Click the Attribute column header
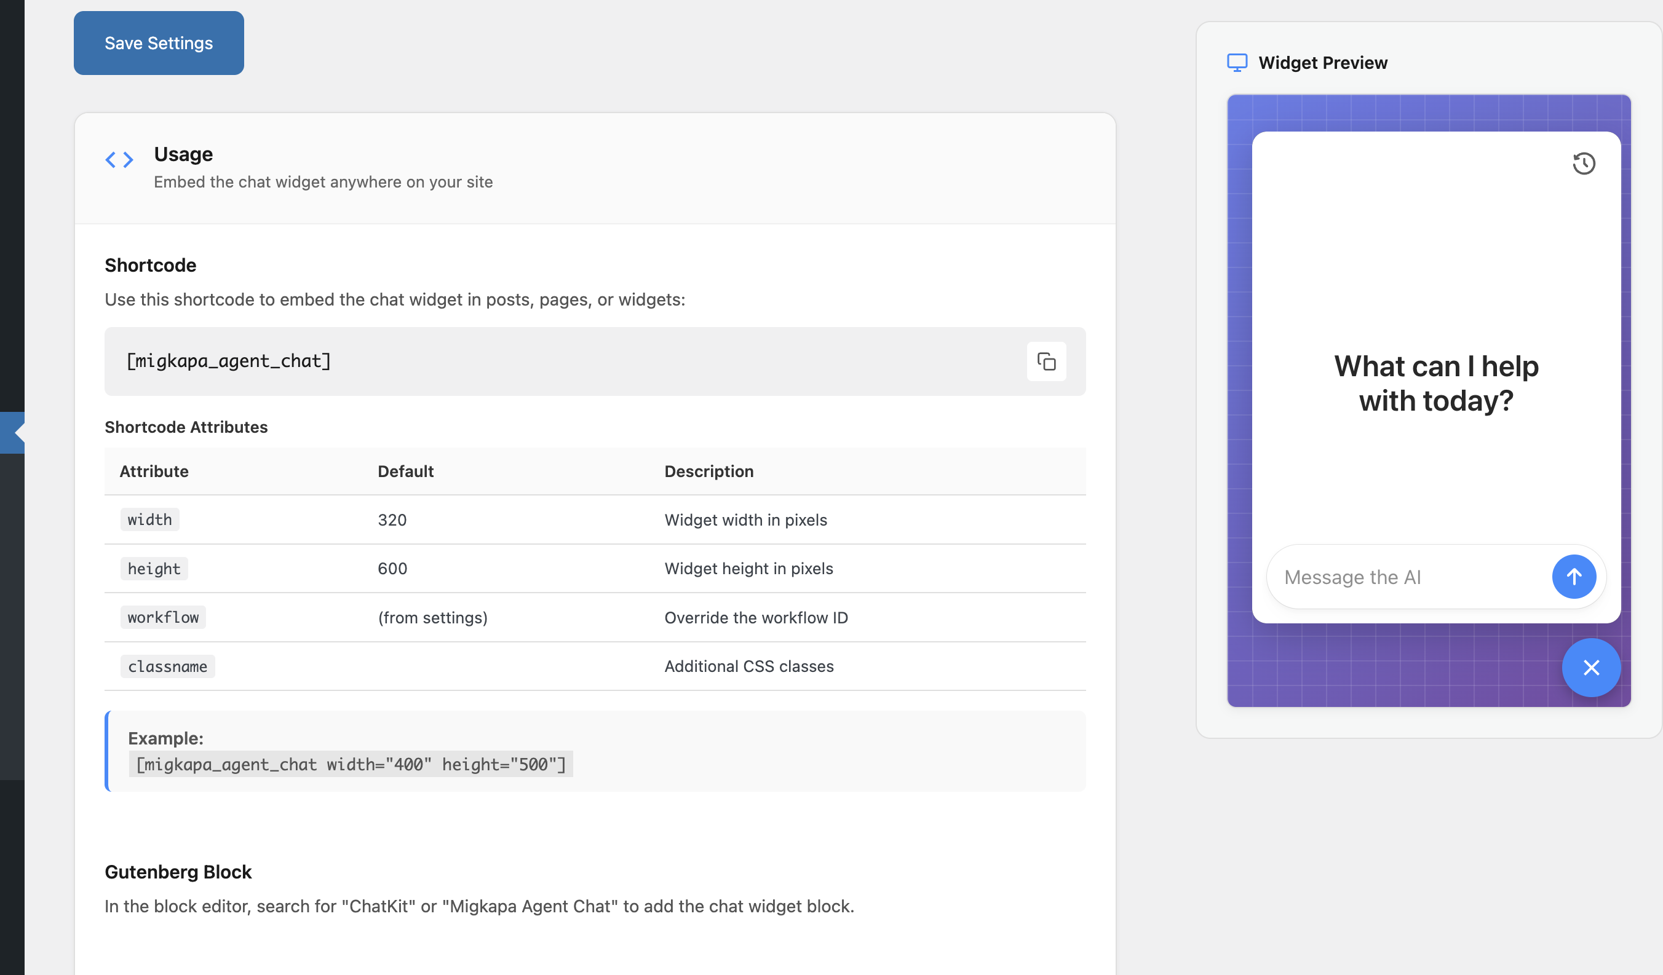The image size is (1663, 975). tap(154, 471)
